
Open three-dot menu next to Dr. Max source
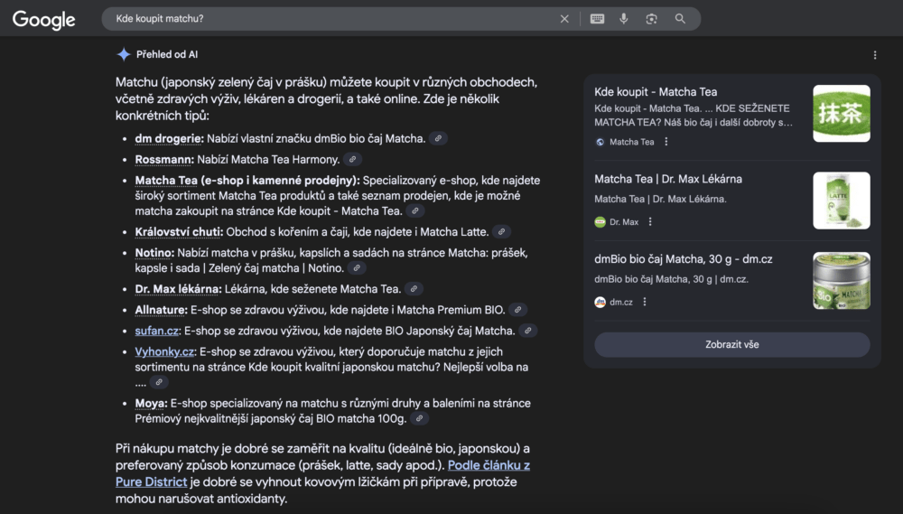tap(650, 222)
